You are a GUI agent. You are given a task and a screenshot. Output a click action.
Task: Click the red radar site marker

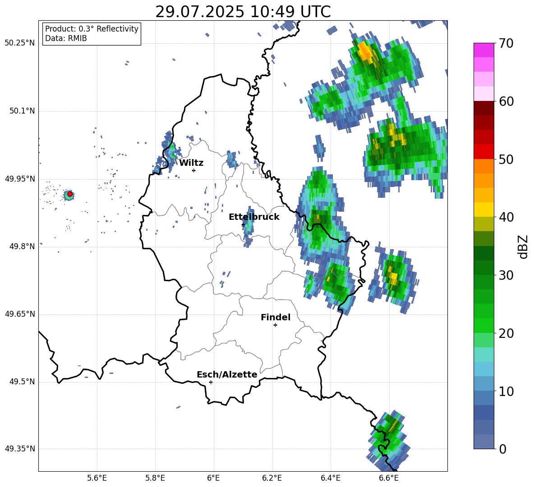tap(70, 194)
